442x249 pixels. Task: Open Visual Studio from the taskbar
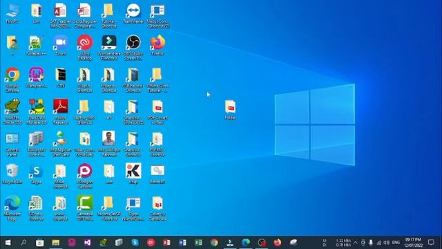click(88, 242)
